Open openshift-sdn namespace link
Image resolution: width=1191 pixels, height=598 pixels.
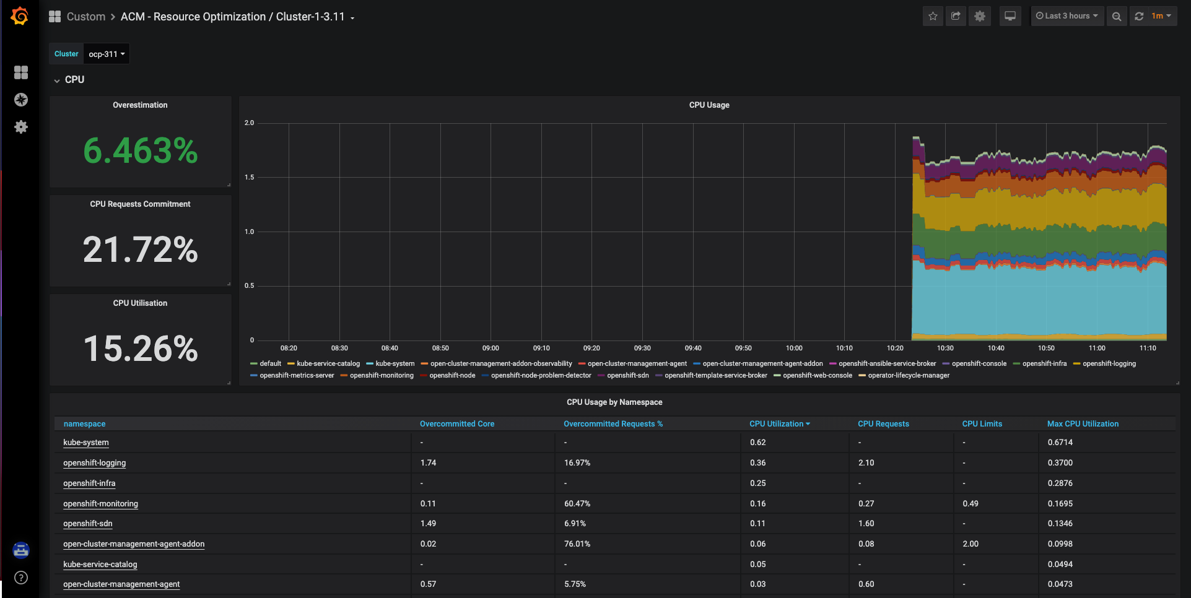click(88, 524)
